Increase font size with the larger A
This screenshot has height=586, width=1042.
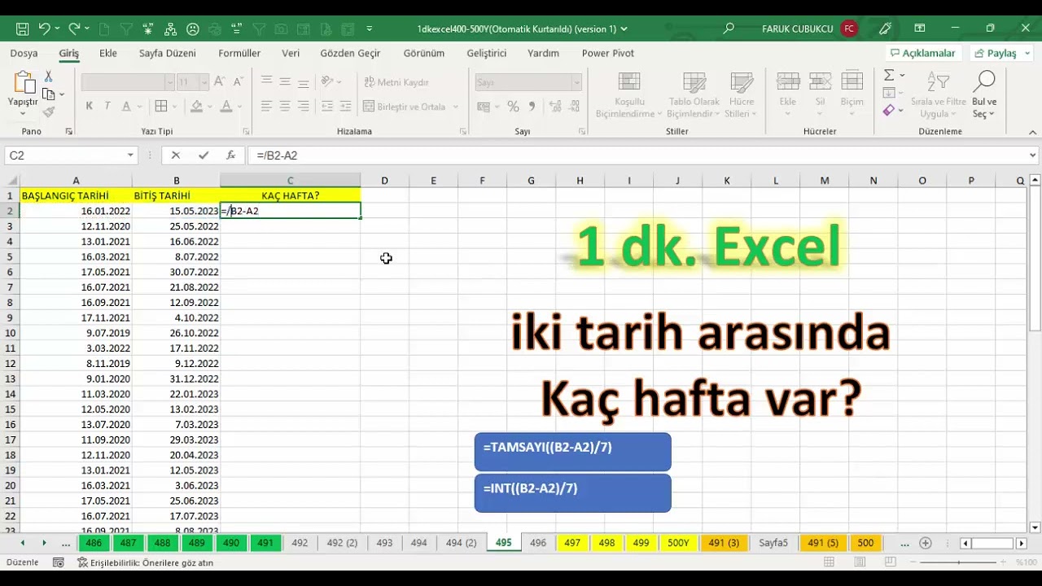220,82
